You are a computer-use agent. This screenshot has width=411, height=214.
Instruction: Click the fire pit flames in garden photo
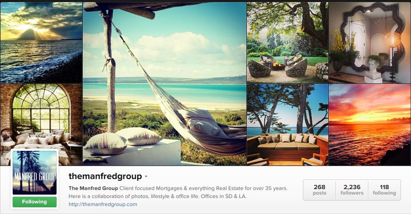277,63
